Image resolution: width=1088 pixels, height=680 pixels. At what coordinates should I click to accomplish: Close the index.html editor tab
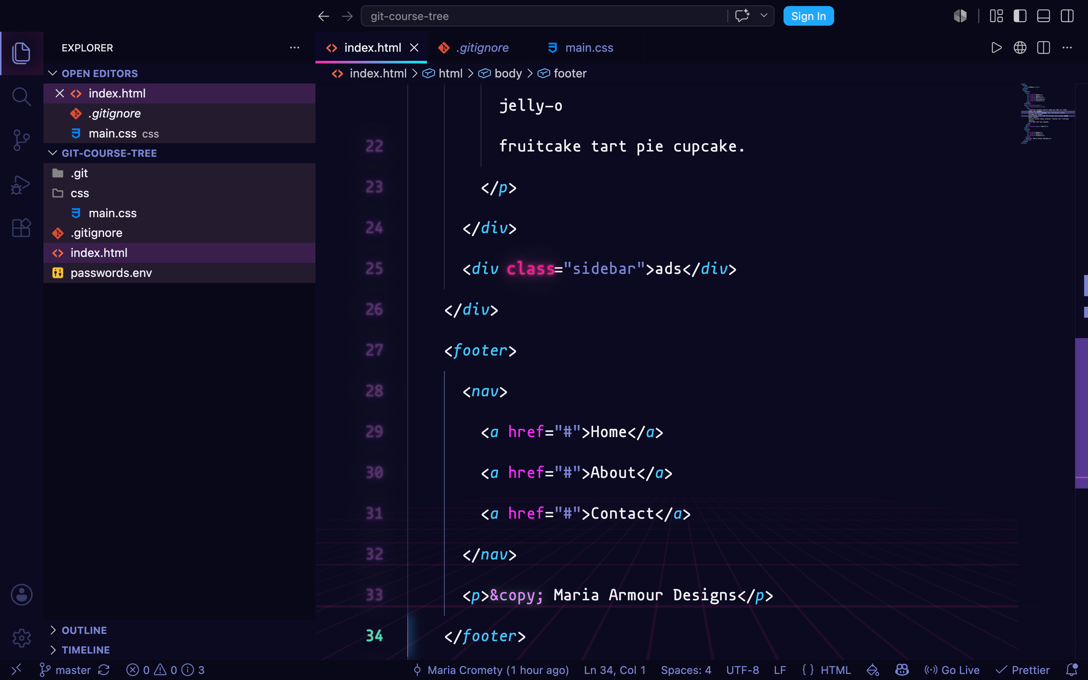coord(414,48)
